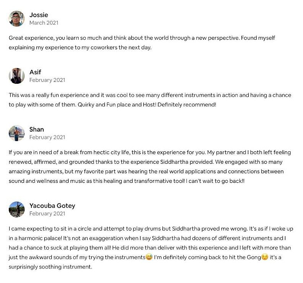Screen dimensions: 303x283
Task: Click Jossie's review text about coworkers
Action: [142, 42]
